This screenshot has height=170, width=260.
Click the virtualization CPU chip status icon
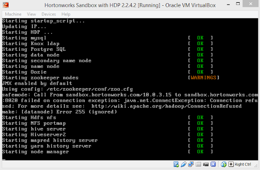[213, 164]
